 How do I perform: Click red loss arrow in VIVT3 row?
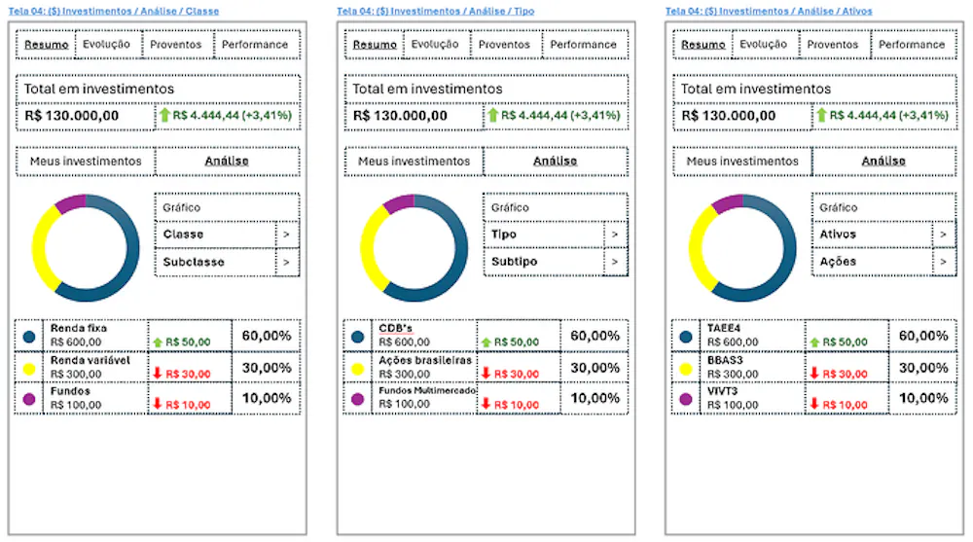814,404
